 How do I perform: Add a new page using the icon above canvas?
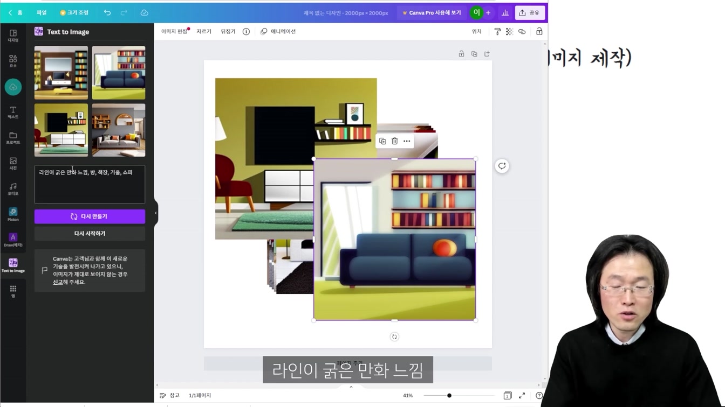click(x=487, y=54)
